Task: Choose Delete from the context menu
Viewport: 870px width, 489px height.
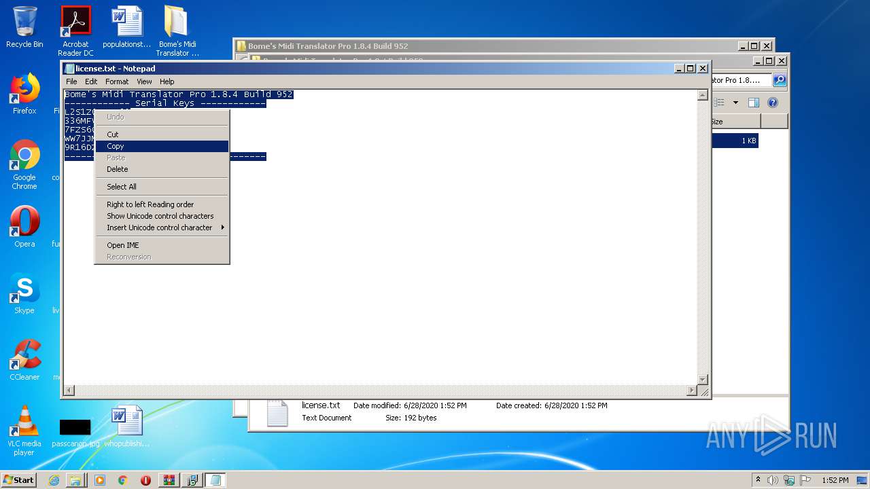Action: click(162, 169)
